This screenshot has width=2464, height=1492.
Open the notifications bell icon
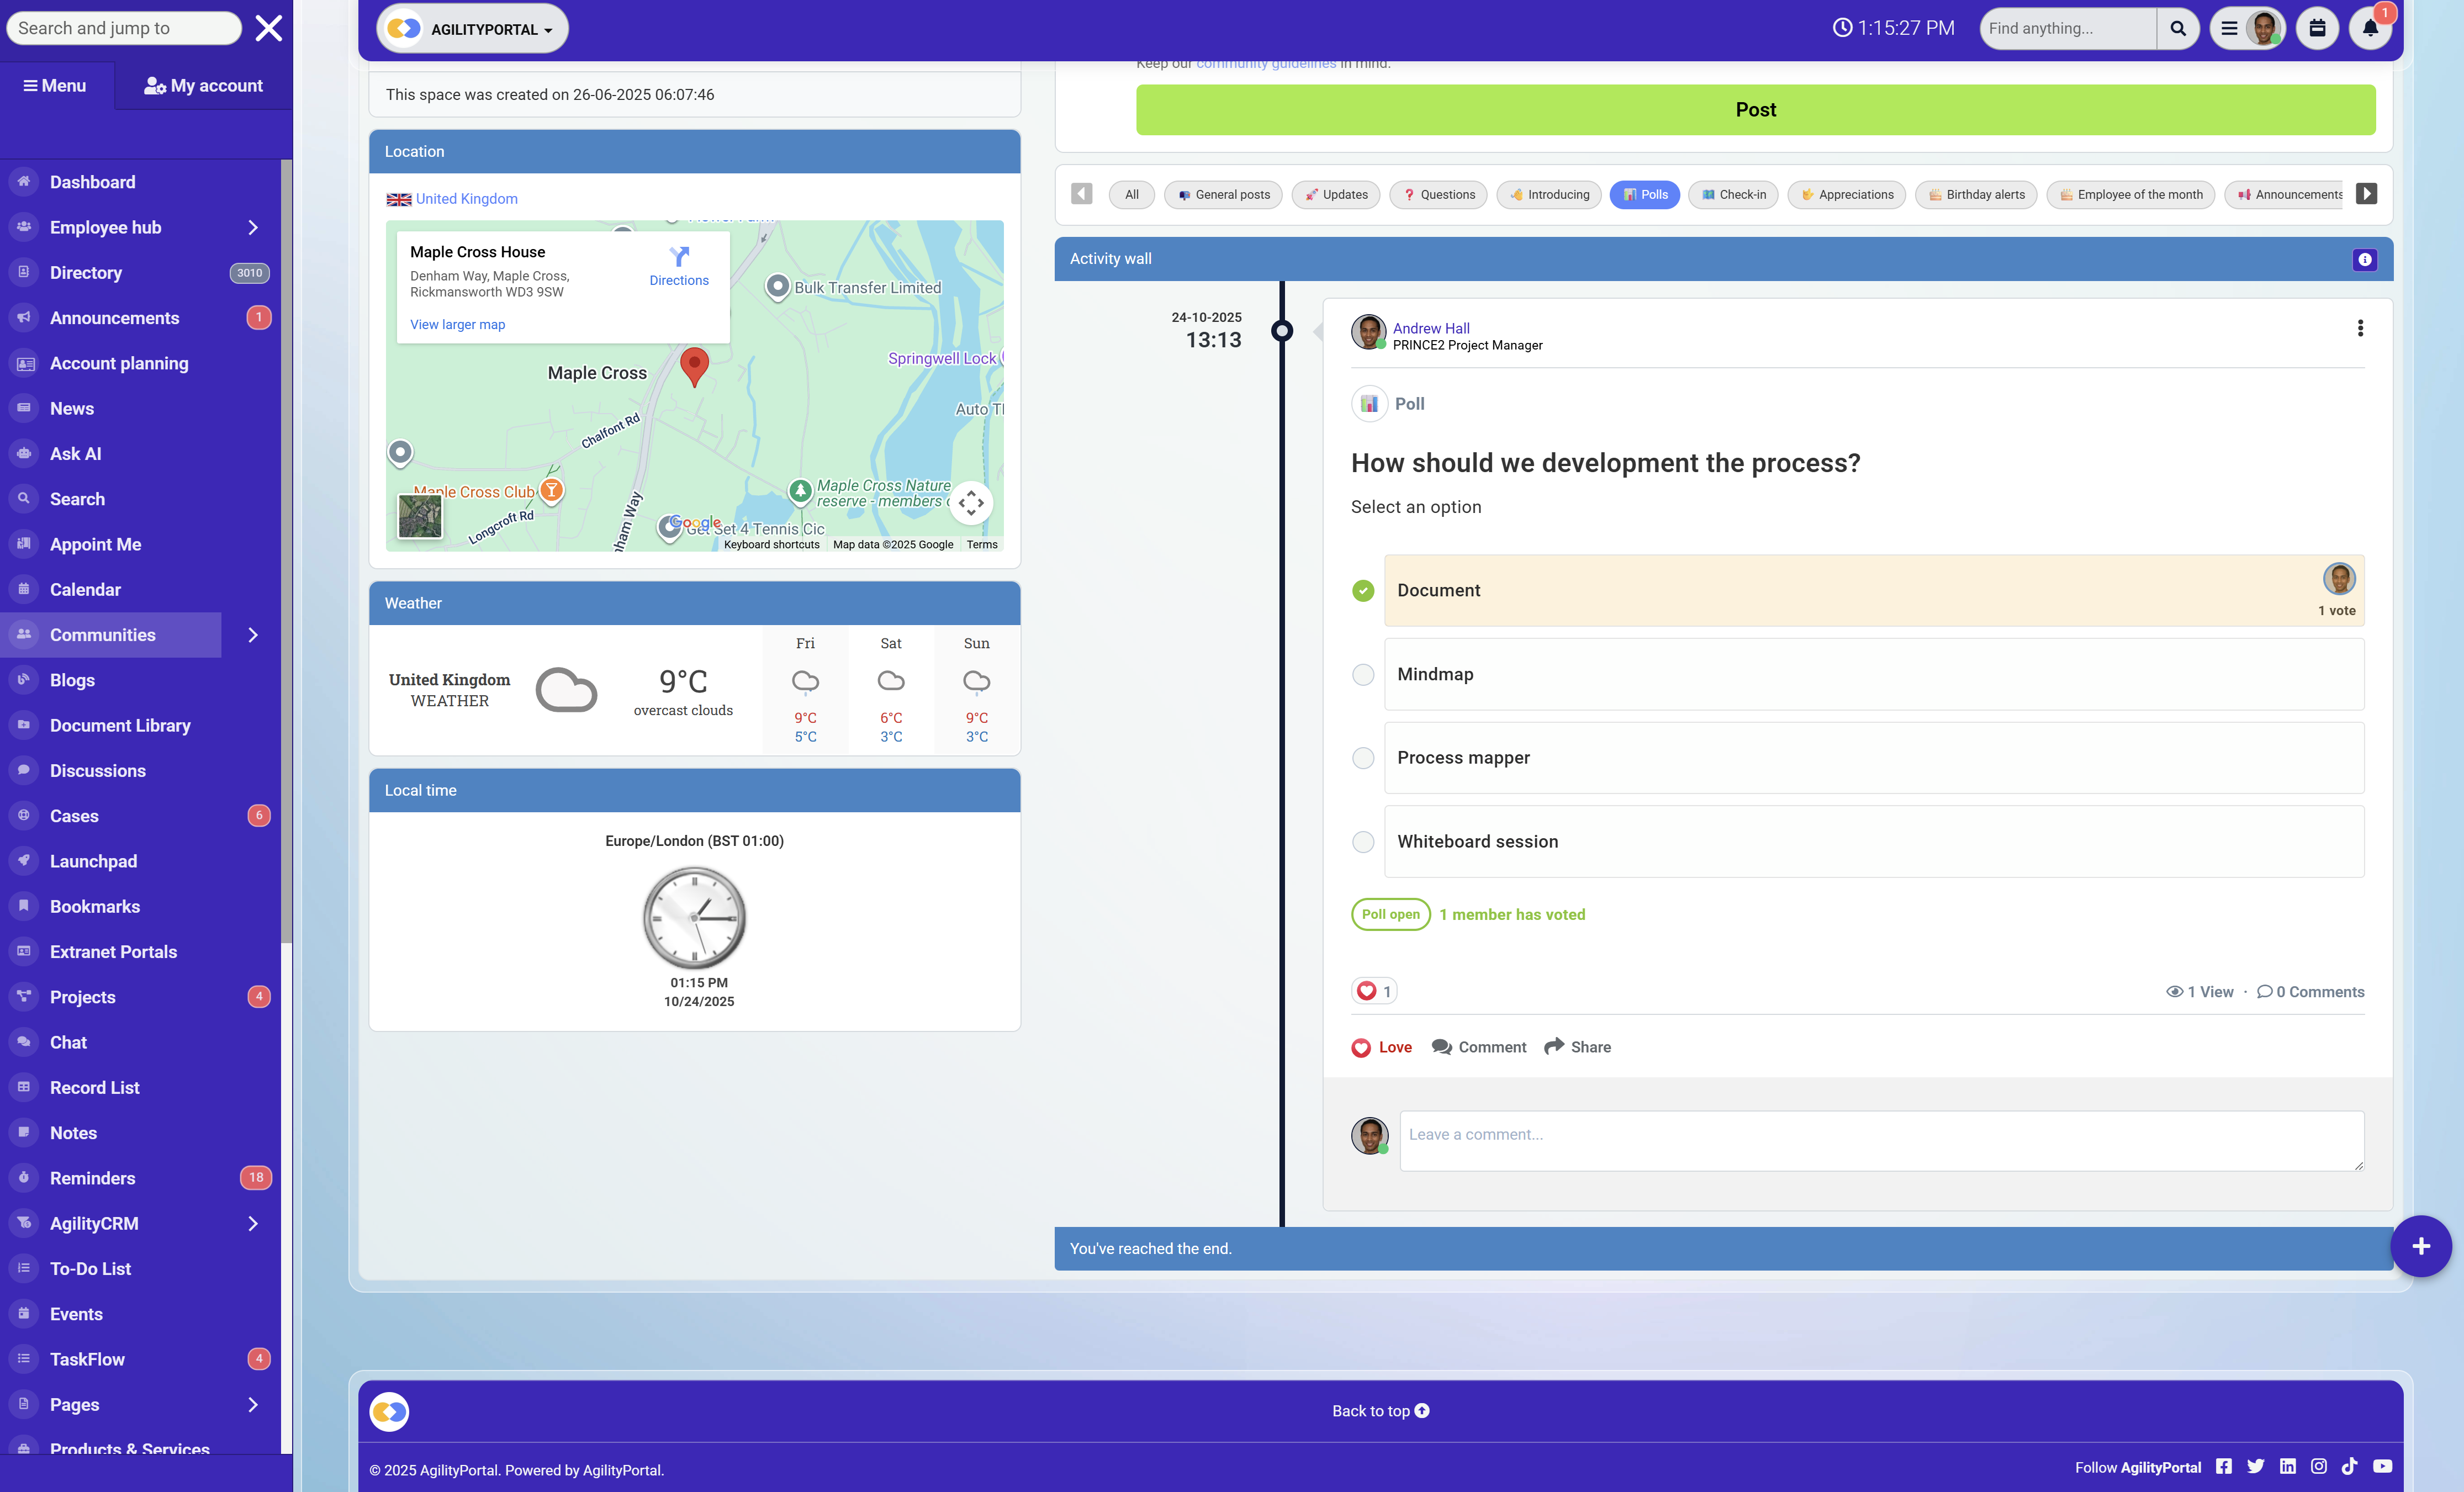[x=2370, y=28]
